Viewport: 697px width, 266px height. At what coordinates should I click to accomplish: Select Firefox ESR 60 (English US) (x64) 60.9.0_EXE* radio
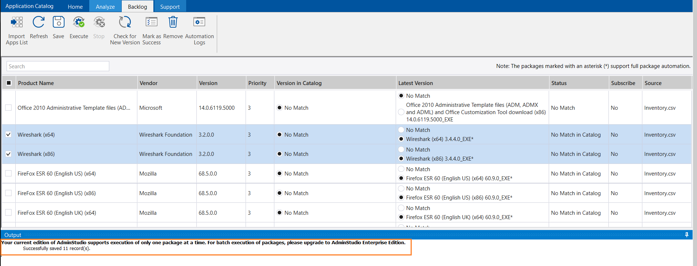[401, 178]
